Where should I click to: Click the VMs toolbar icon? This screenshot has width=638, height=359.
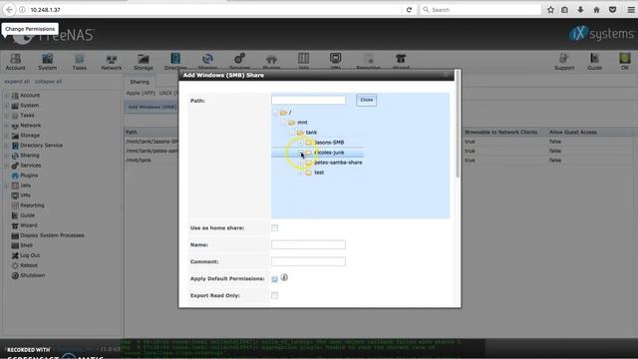point(336,62)
